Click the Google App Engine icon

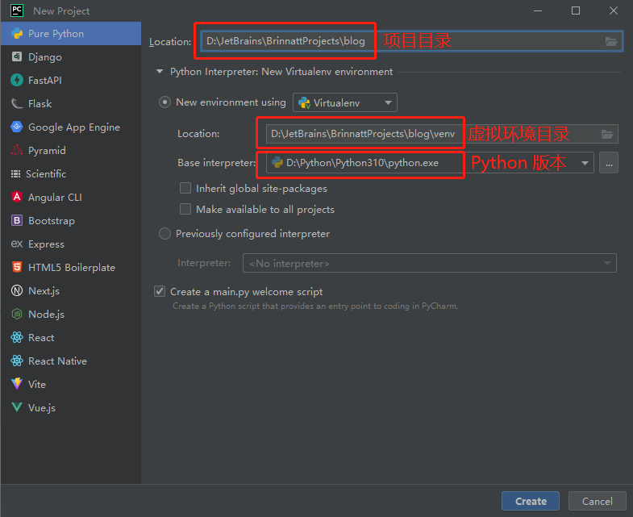coord(17,127)
